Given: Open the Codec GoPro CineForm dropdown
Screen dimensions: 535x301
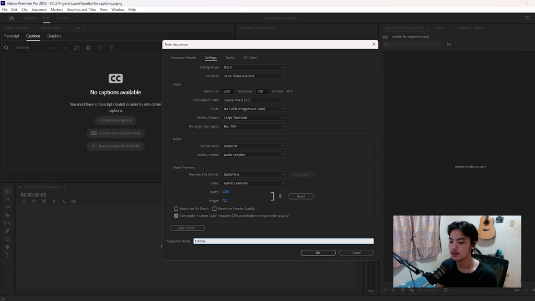Looking at the screenshot, I should tap(253, 183).
